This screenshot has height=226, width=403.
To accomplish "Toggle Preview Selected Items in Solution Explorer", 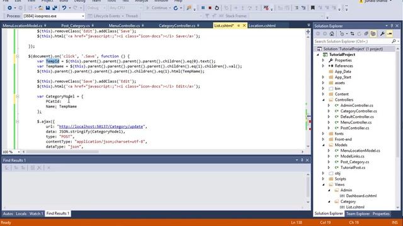I will pyautogui.click(x=390, y=34).
